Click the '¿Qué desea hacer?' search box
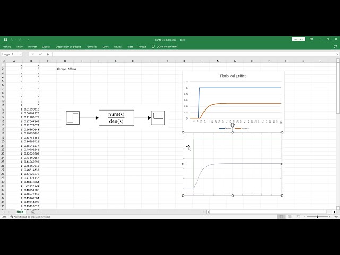The image size is (340, 255). (168, 47)
